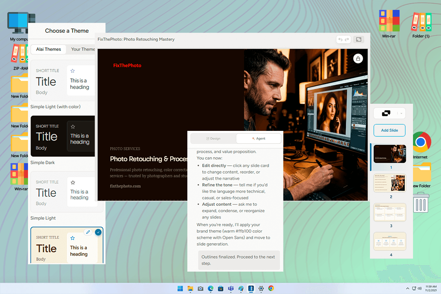Click the Choose a Theme heading
The height and width of the screenshot is (294, 441).
pyautogui.click(x=67, y=31)
